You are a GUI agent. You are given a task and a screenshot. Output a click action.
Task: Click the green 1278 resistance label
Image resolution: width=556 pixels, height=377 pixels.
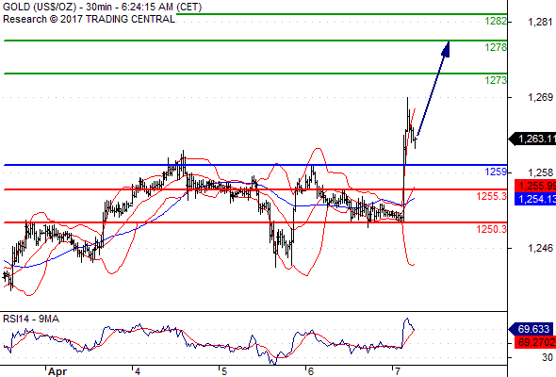coord(496,47)
